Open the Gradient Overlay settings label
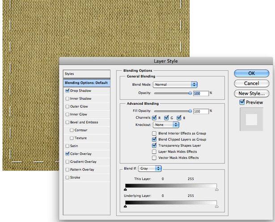Viewport: 275px width, 222px height. pos(83,162)
